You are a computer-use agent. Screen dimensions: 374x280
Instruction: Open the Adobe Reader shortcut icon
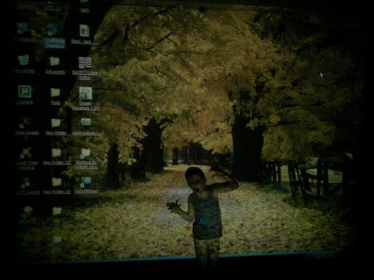point(25,122)
